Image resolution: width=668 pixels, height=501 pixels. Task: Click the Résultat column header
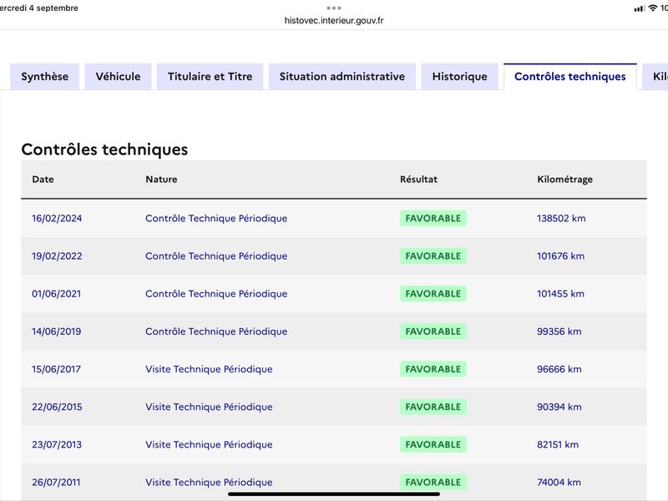(419, 180)
